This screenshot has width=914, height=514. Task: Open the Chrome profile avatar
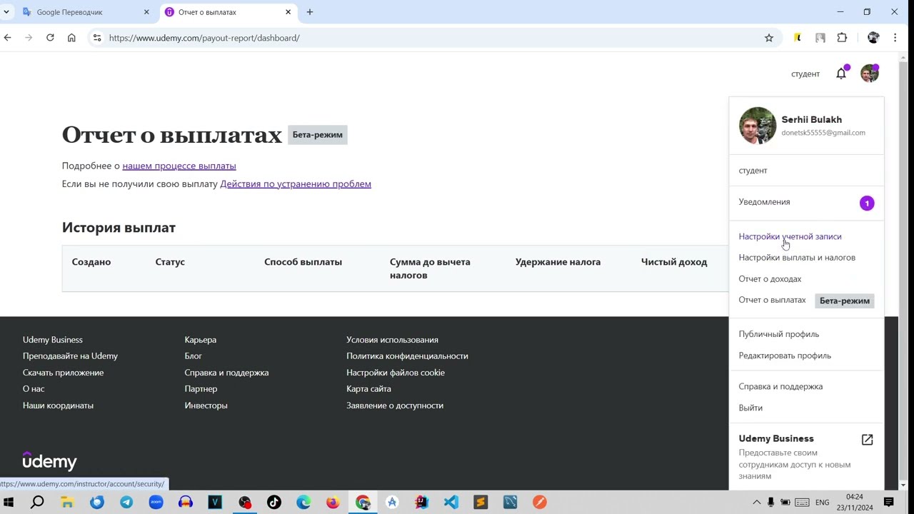point(873,38)
